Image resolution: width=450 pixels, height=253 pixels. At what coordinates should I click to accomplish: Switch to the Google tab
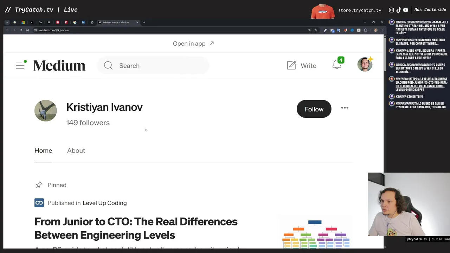[x=75, y=22]
